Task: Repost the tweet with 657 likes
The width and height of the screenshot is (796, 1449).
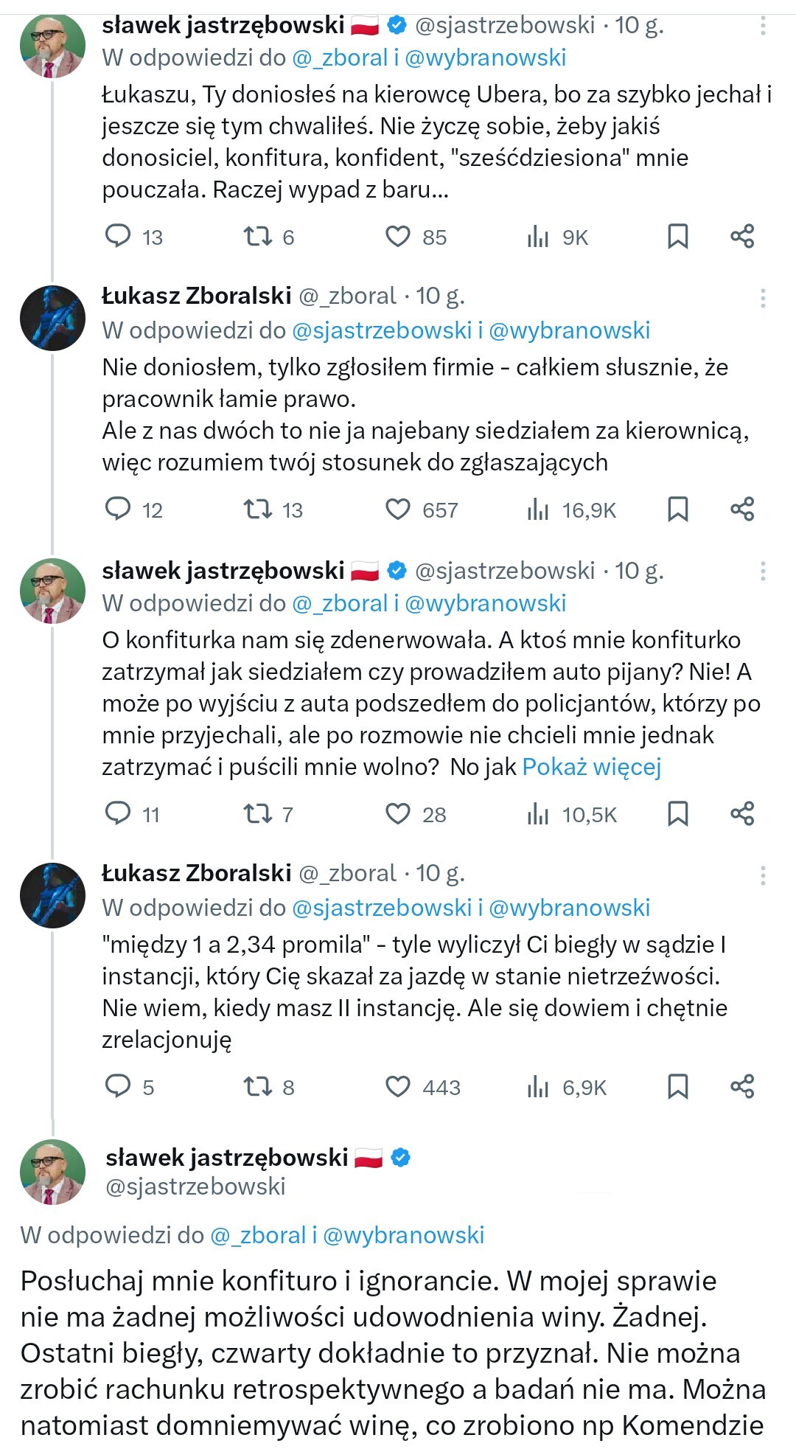Action: (x=258, y=509)
